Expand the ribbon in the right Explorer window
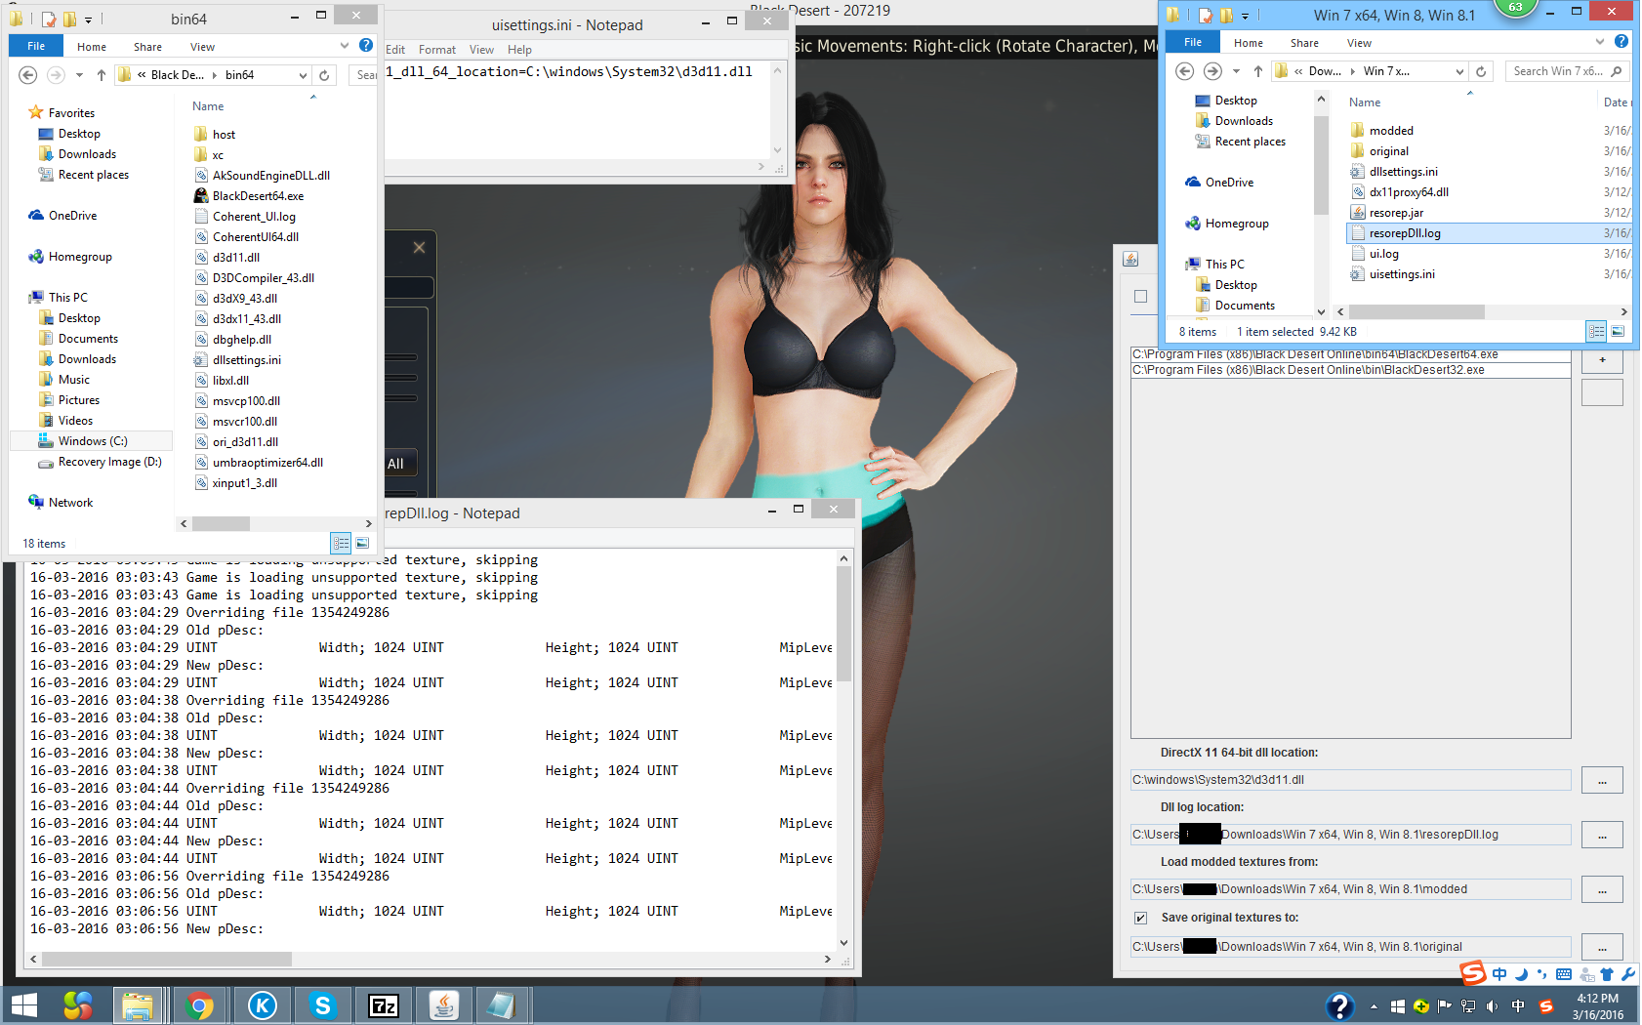Screen dimensions: 1642x1025 click(x=1599, y=42)
